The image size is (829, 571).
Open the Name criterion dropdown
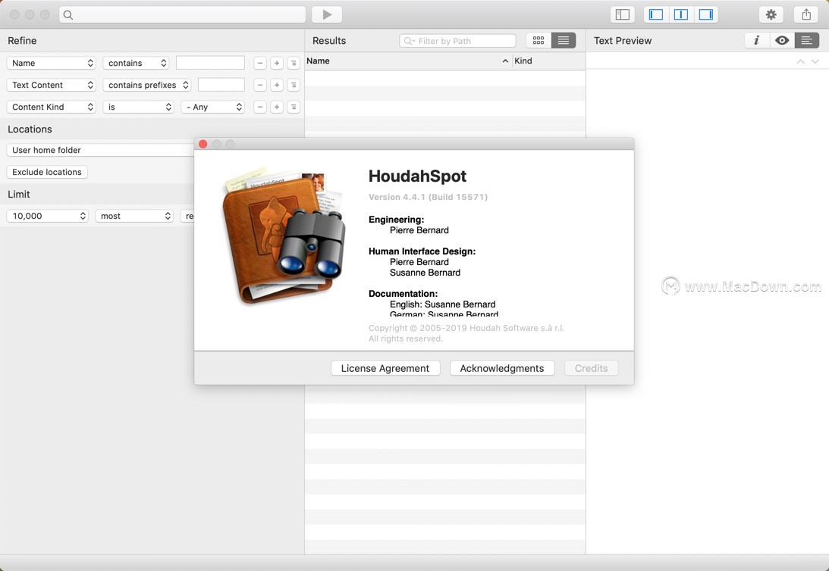52,63
